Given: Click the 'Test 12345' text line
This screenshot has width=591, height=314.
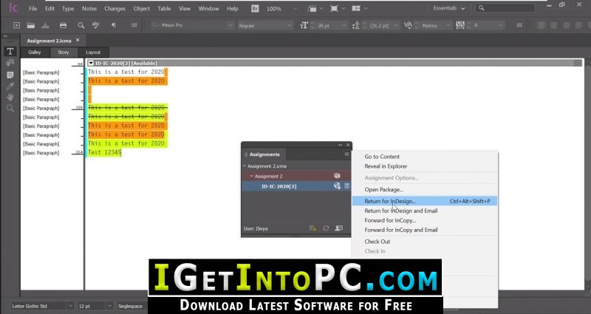Looking at the screenshot, I should coord(104,152).
